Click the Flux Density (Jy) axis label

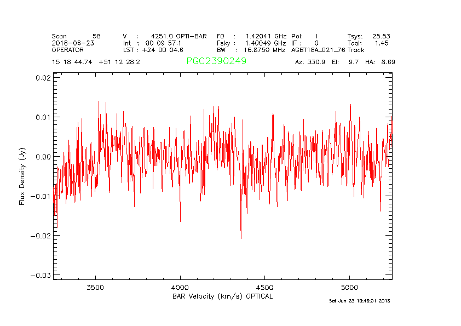[22, 178]
